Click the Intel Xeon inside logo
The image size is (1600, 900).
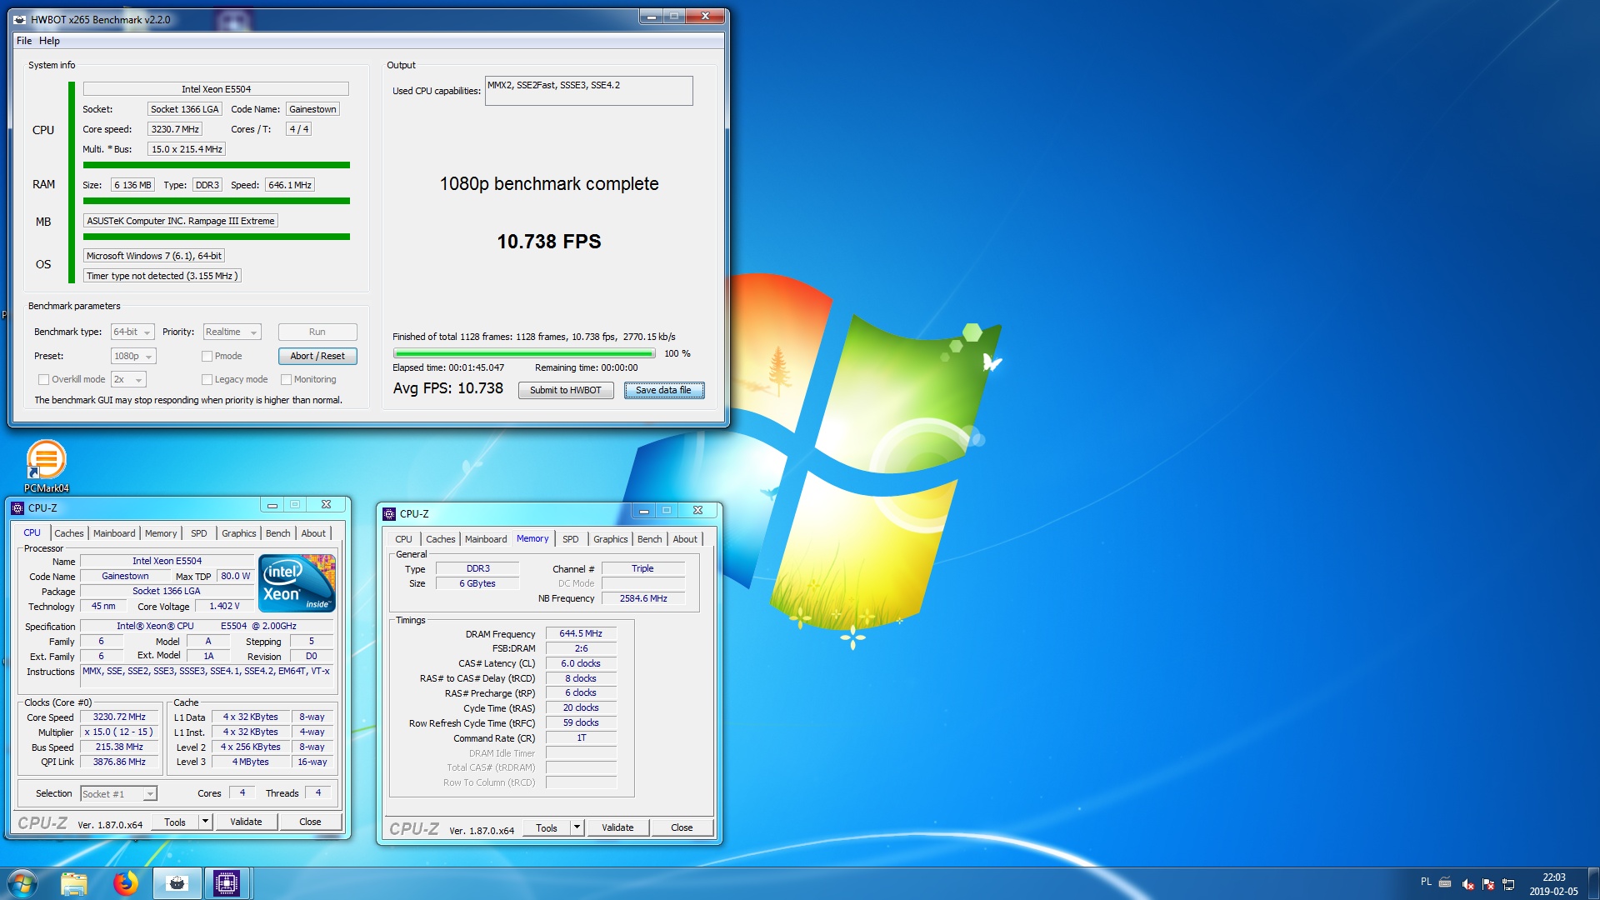coord(297,583)
